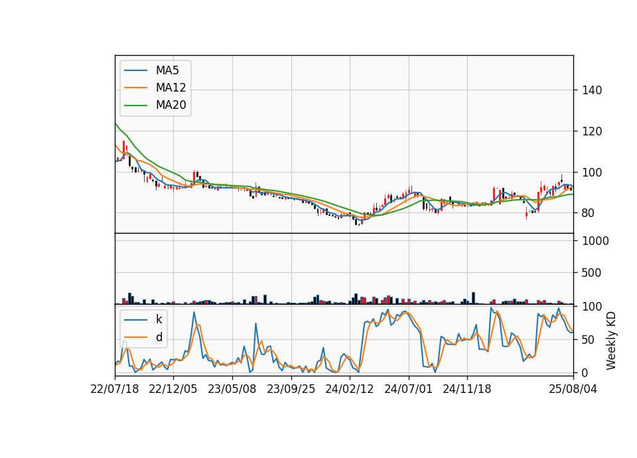Select the 23/05/08 date tick label
637x458 pixels.
click(x=232, y=389)
